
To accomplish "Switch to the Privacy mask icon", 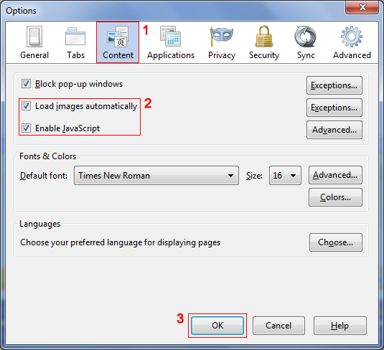I will [221, 37].
